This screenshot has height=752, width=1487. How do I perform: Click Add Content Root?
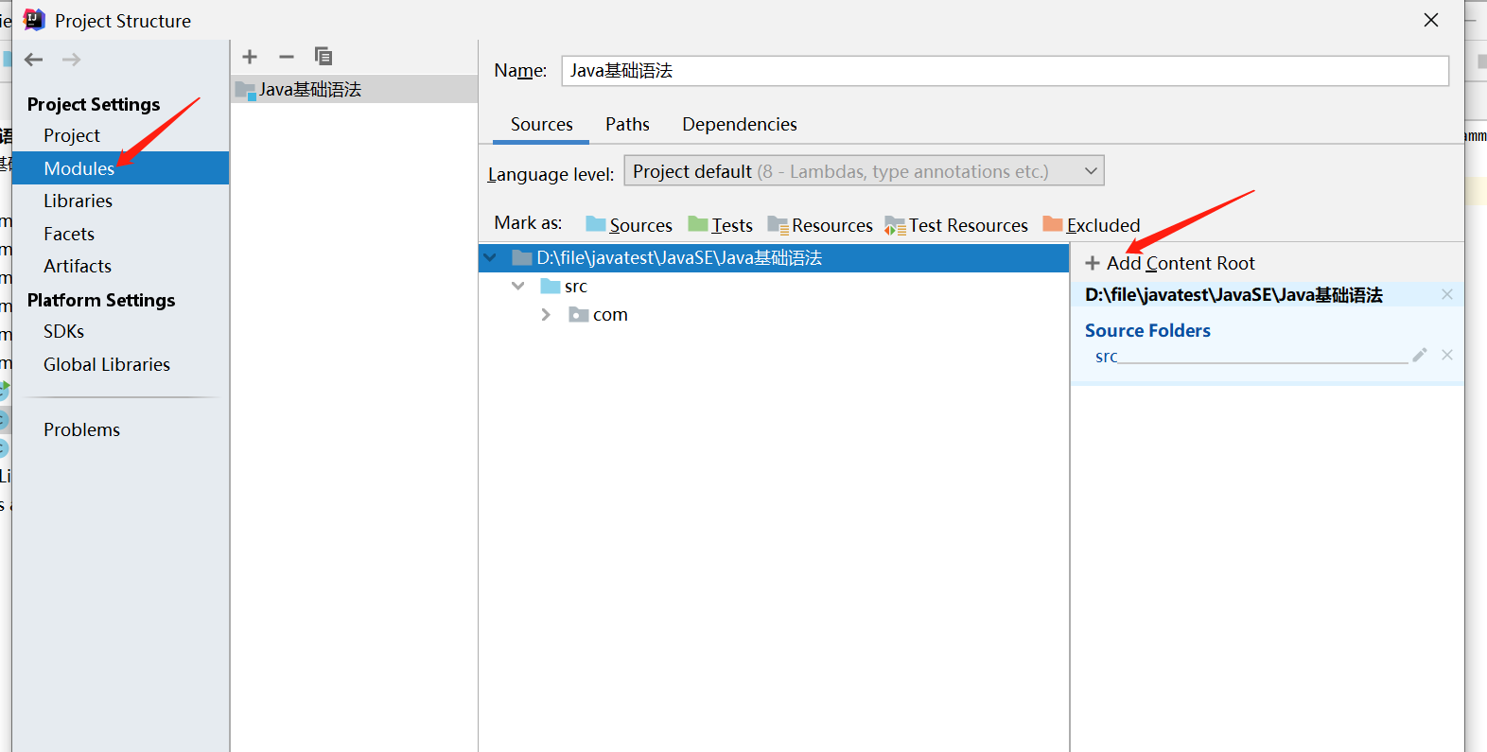1170,263
